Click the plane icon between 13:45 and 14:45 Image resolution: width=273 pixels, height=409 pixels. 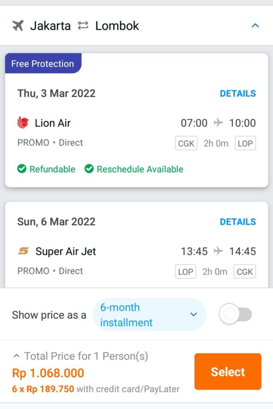point(218,251)
